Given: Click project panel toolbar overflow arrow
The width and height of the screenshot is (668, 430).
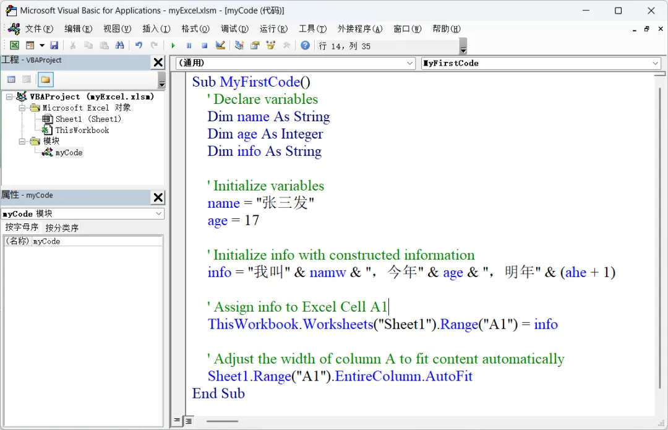Looking at the screenshot, I should (161, 80).
